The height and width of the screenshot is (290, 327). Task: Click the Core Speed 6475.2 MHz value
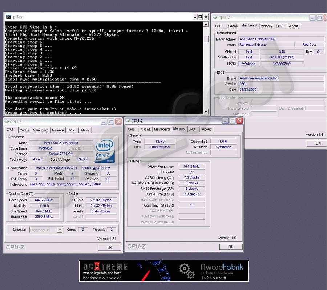44,200
